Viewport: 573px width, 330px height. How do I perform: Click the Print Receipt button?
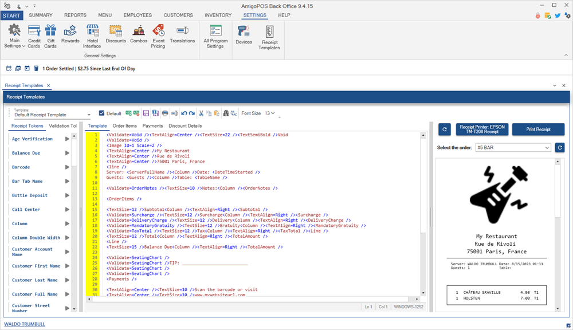click(538, 129)
